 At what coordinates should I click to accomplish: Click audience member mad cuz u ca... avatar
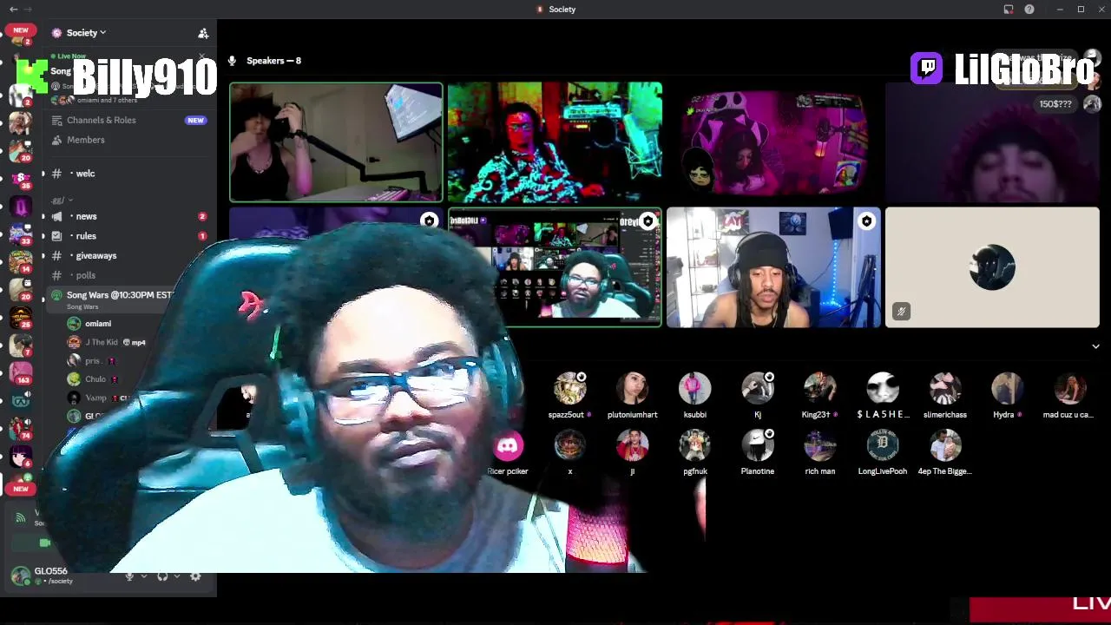(x=1070, y=389)
